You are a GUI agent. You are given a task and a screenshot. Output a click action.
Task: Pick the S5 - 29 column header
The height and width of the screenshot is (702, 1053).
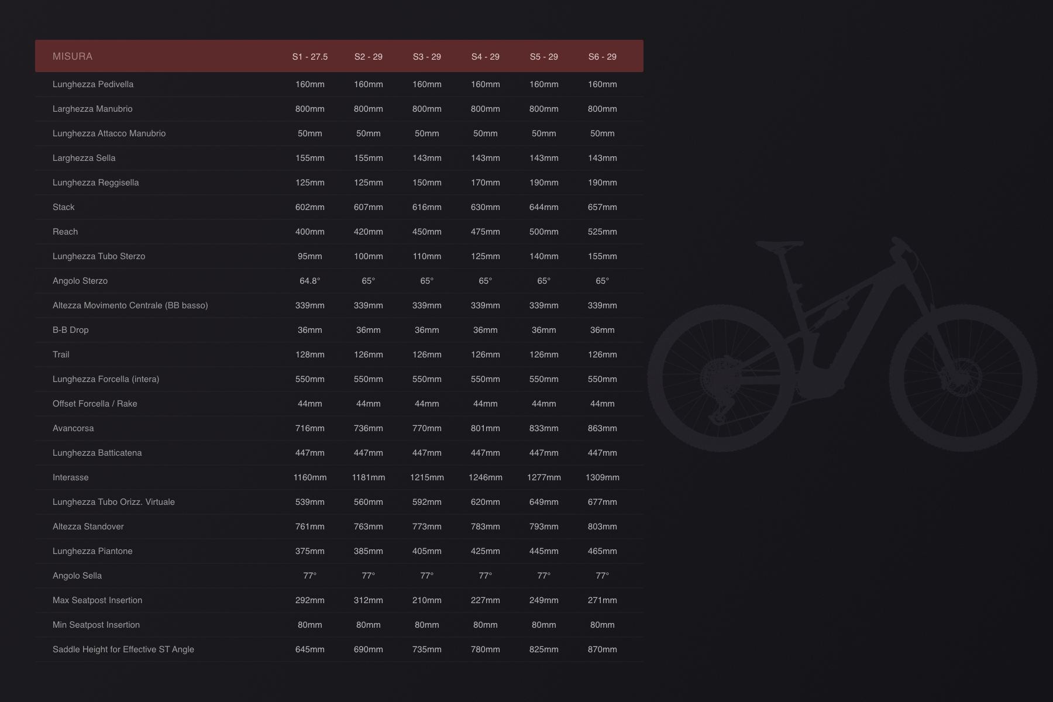(543, 57)
